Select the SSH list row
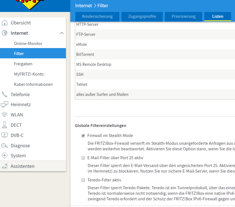This screenshot has height=207, width=235. (155, 74)
